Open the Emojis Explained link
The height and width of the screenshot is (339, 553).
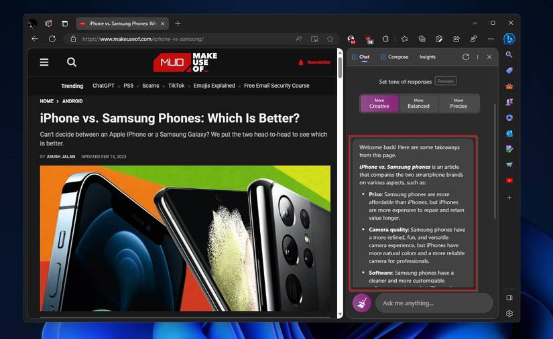click(214, 86)
